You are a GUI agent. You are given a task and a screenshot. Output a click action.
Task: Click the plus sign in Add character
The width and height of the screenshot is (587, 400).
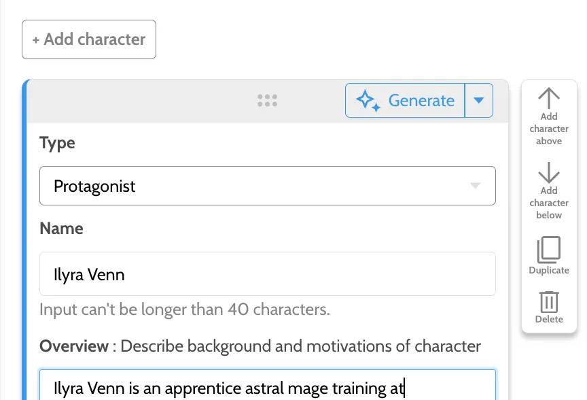(36, 39)
